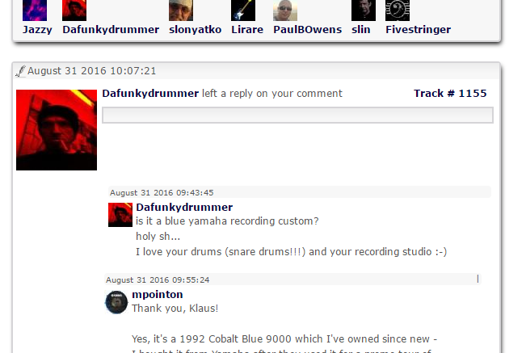Image resolution: width=526 pixels, height=353 pixels.
Task: Click mpointon's round avatar icon
Action: [116, 302]
